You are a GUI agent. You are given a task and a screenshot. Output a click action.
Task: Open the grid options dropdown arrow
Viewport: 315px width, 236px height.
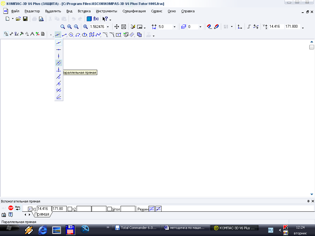[x=232, y=27]
